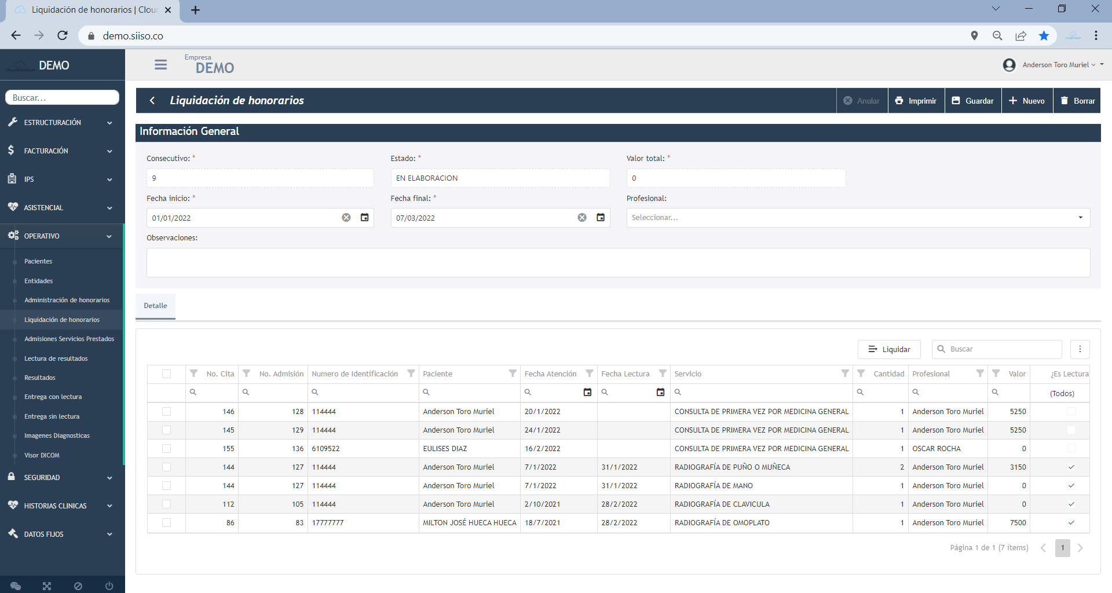
Task: Expand the ESTRUCTURACIÓN sidebar menu
Action: [62, 123]
